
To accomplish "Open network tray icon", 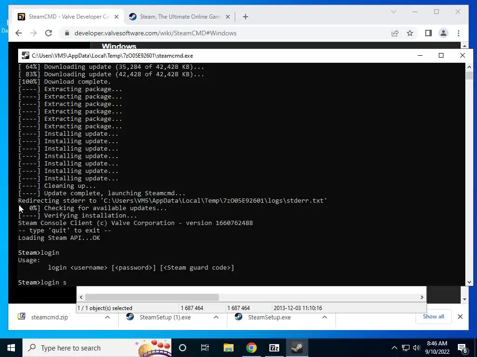I will (x=406, y=348).
